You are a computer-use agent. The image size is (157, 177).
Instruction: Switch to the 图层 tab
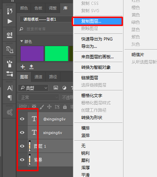[24, 77]
